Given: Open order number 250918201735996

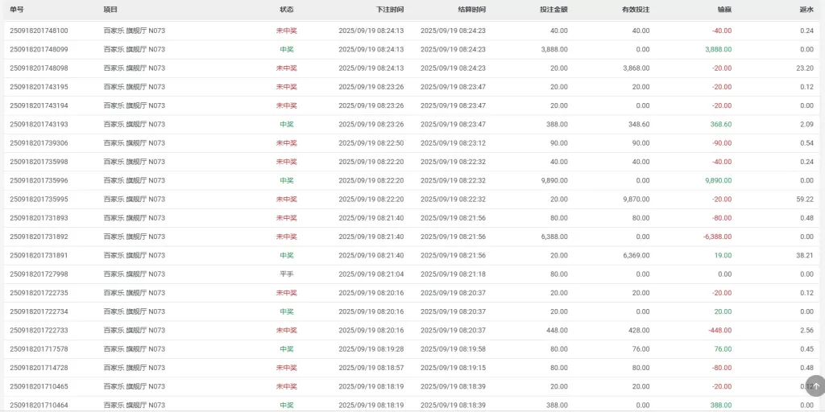Looking at the screenshot, I should [x=39, y=180].
